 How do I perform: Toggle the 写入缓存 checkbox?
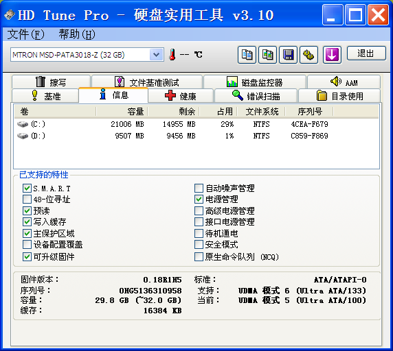click(x=27, y=221)
